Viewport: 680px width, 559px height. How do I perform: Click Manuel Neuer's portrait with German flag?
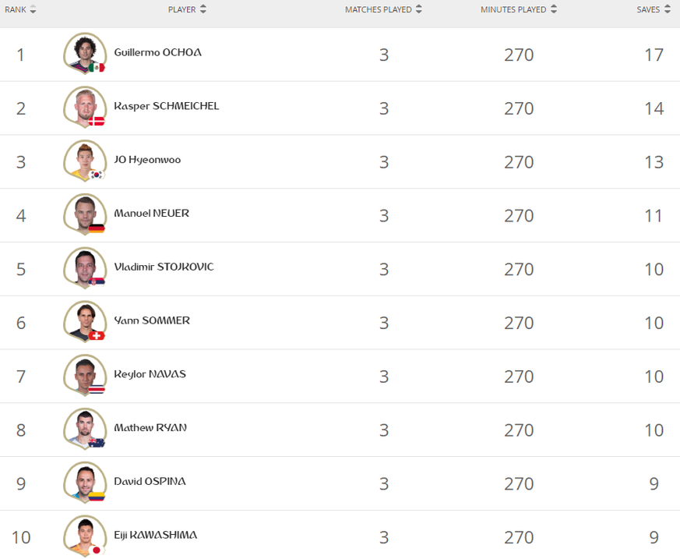pyautogui.click(x=85, y=214)
